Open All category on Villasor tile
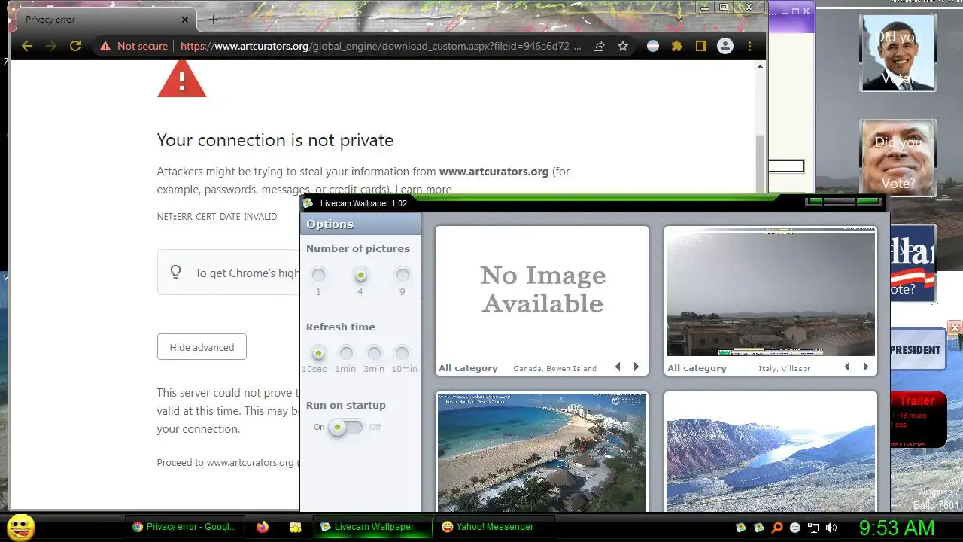 coord(697,368)
